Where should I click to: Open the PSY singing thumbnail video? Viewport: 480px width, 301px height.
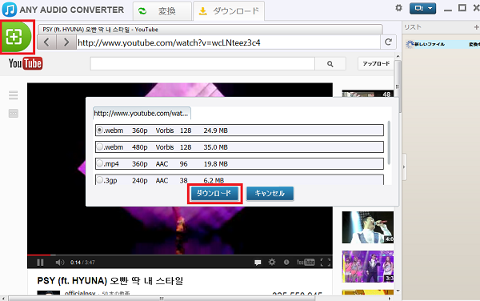[x=368, y=227]
